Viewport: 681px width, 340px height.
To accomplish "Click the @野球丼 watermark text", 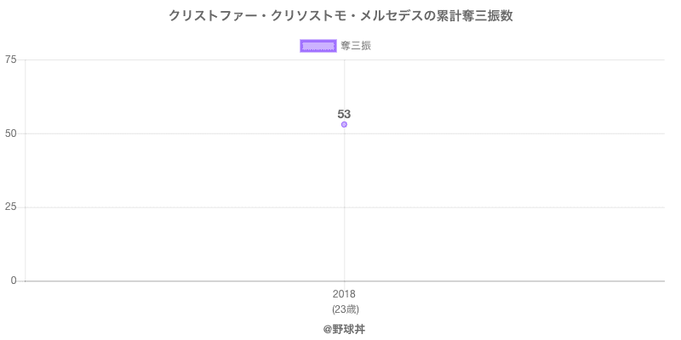I will click(344, 328).
